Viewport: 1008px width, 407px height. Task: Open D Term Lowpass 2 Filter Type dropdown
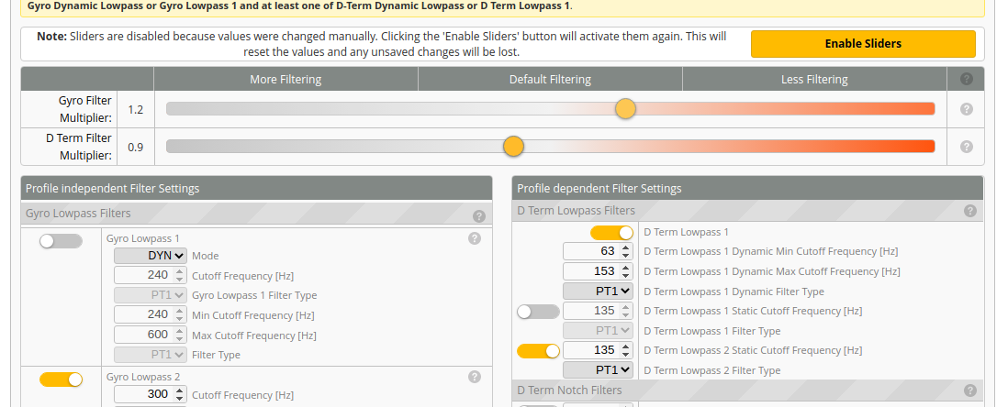coord(598,369)
